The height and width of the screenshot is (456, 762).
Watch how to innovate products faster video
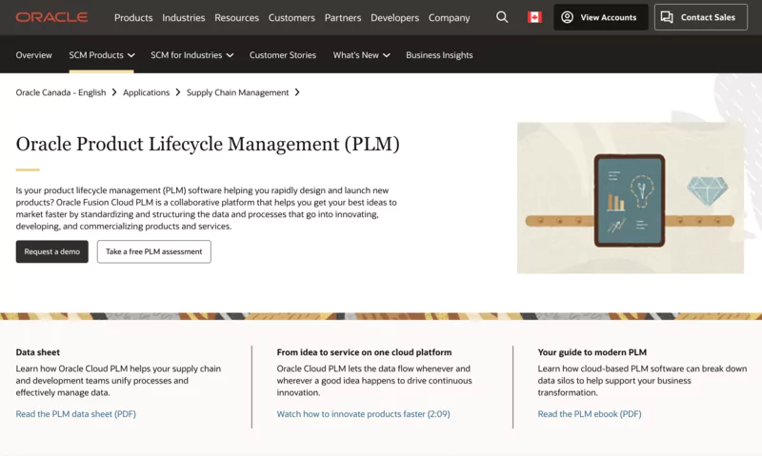pos(364,414)
